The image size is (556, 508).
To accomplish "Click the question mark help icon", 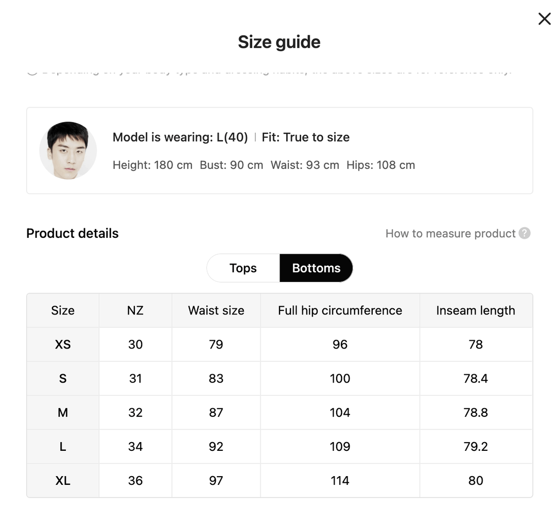I will (x=524, y=233).
